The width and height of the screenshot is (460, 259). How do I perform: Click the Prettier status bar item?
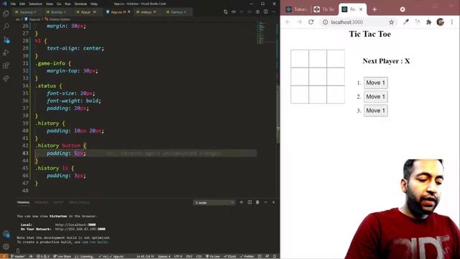247,256
